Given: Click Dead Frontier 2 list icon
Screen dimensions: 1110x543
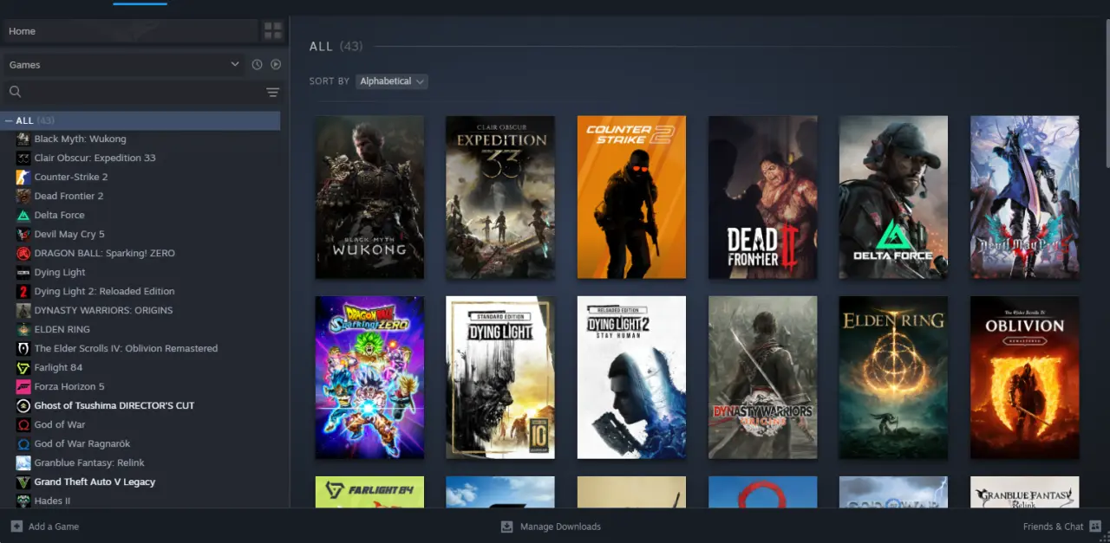Looking at the screenshot, I should click(23, 196).
